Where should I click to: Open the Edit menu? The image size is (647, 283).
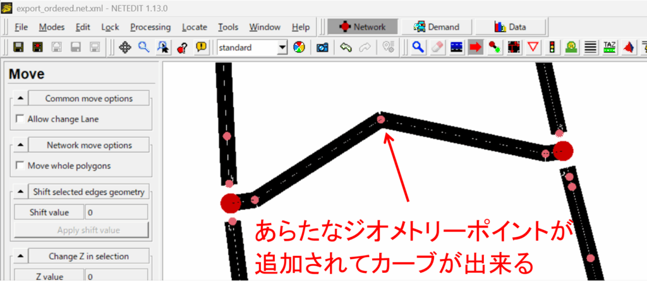[83, 27]
